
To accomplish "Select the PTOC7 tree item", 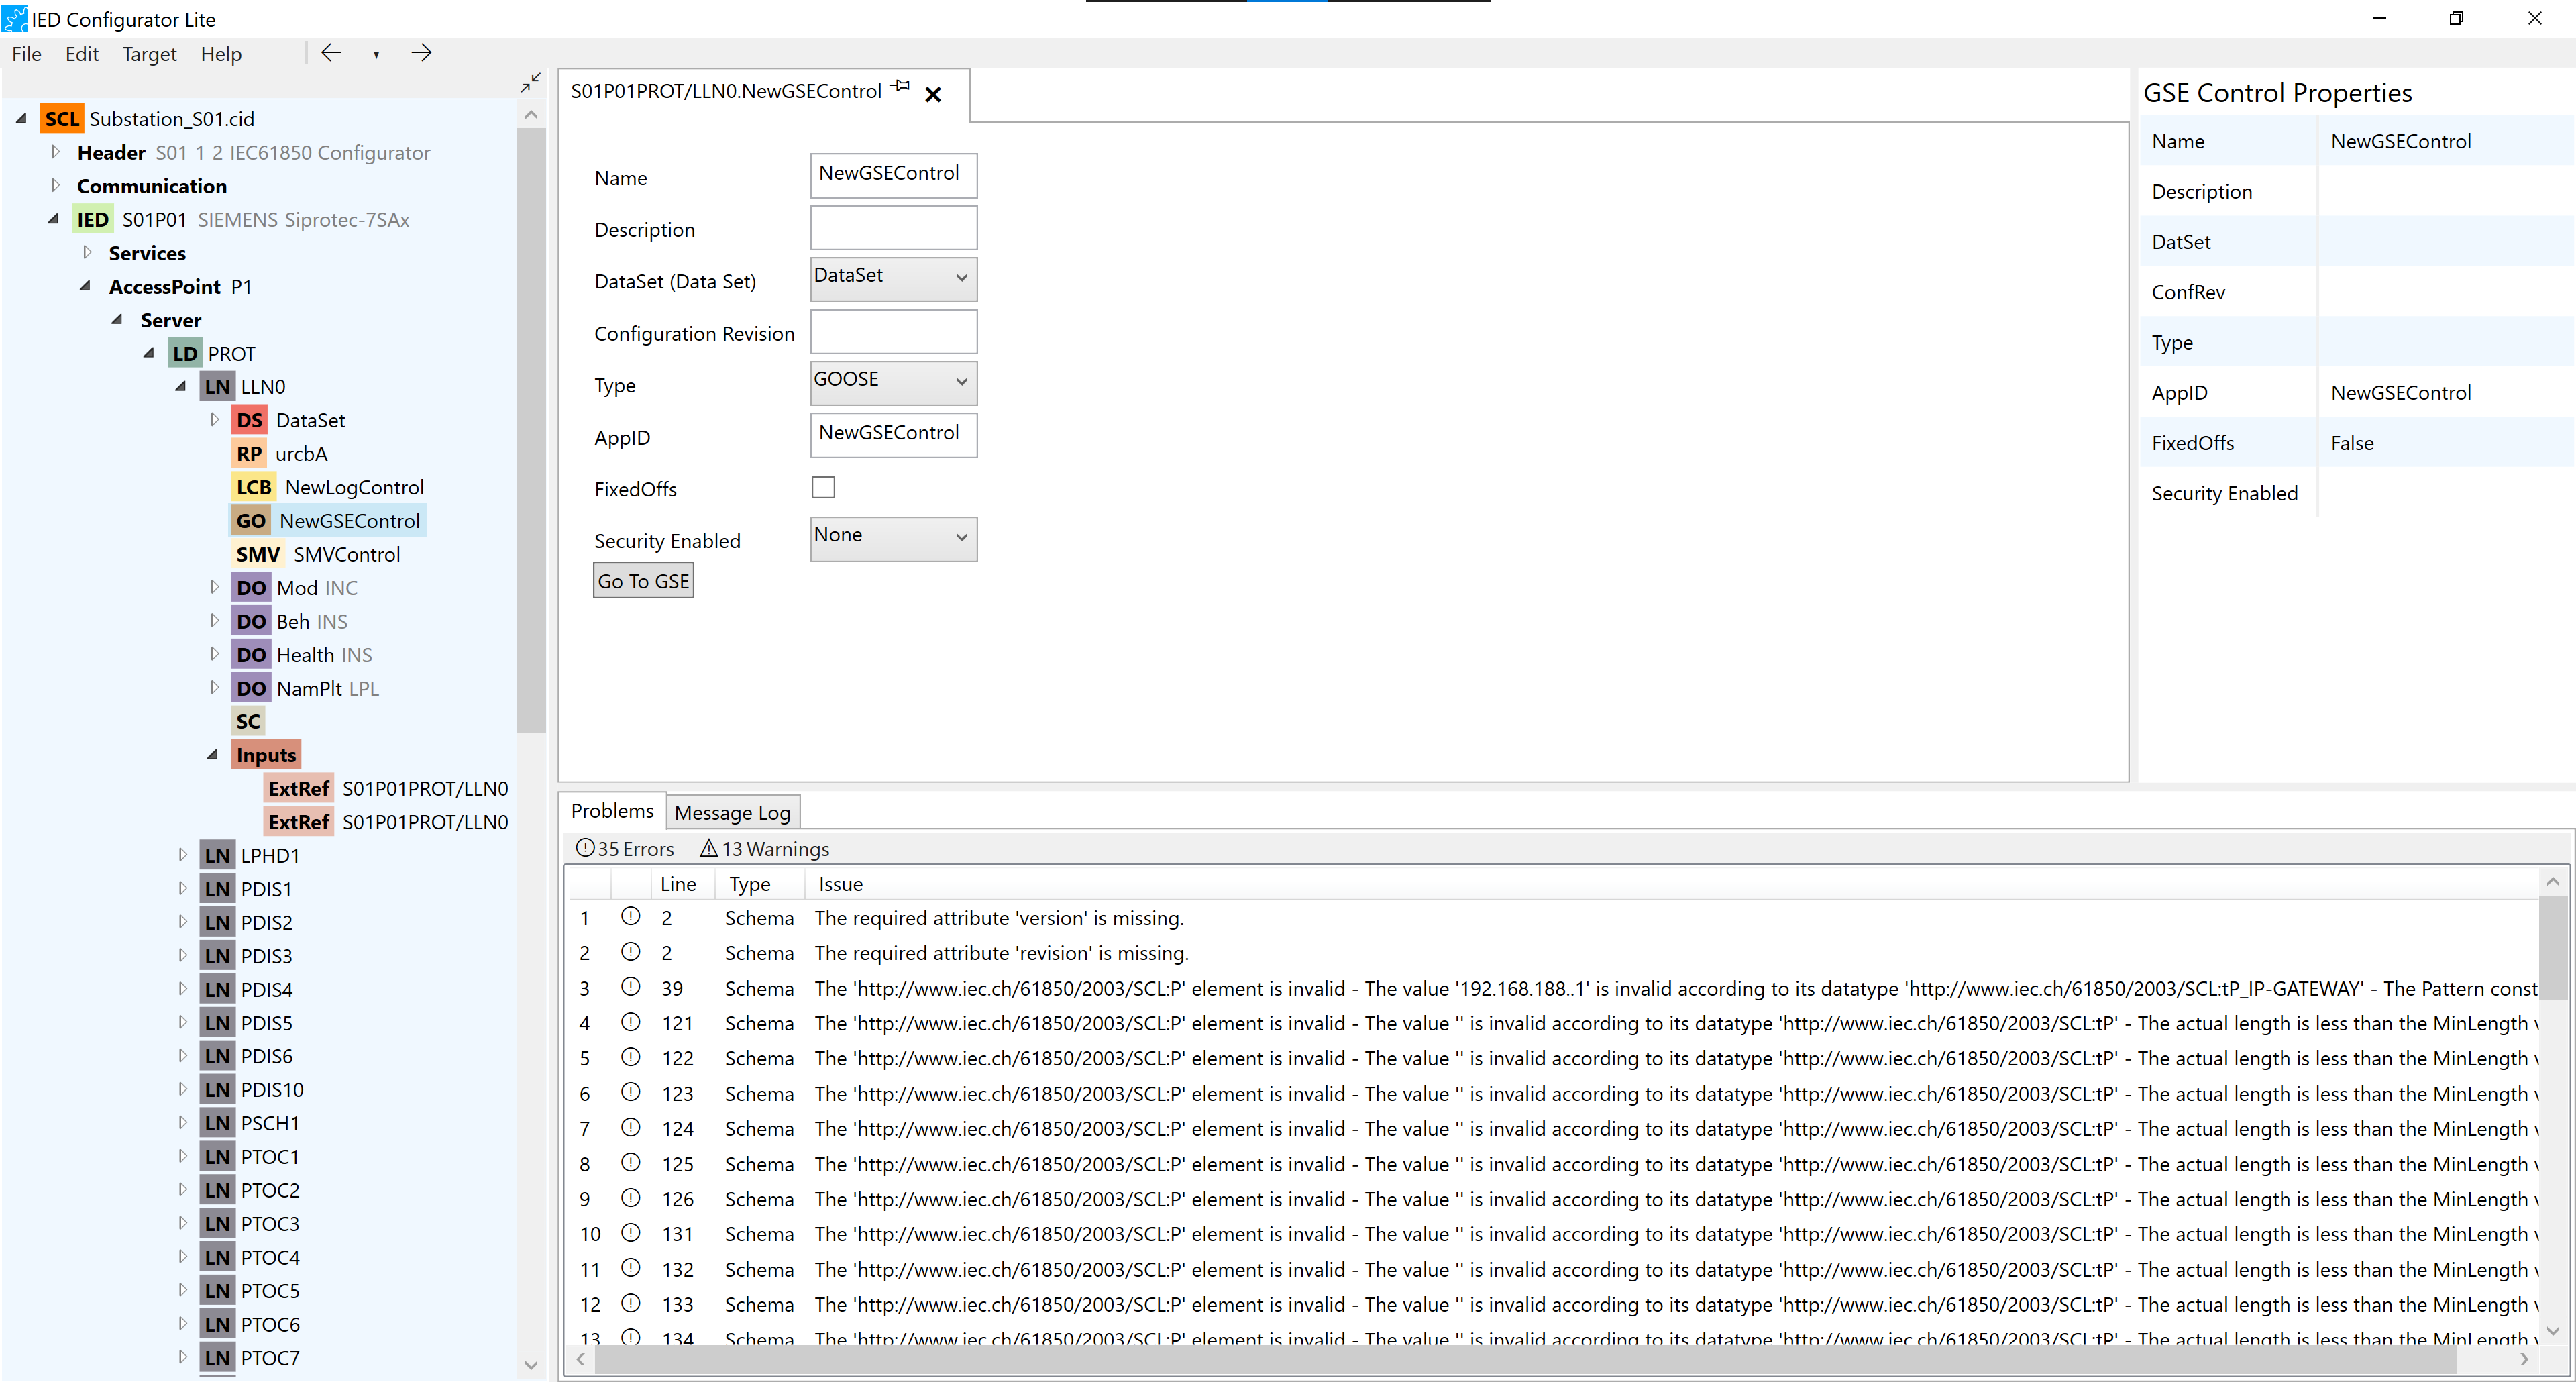I will (x=269, y=1358).
